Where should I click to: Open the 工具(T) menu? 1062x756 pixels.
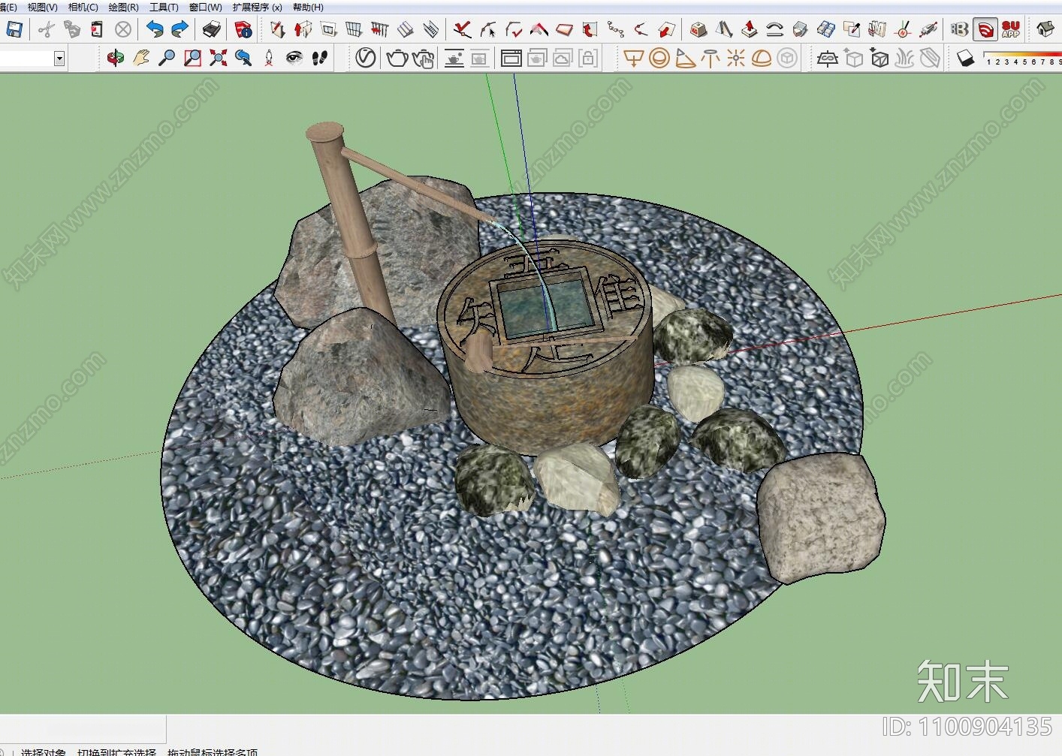(164, 7)
